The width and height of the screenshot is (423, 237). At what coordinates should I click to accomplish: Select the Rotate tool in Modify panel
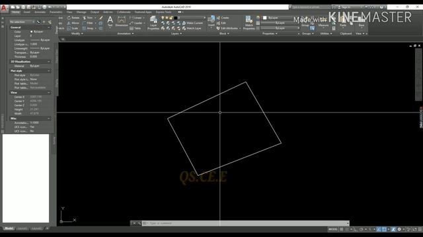click(x=73, y=18)
